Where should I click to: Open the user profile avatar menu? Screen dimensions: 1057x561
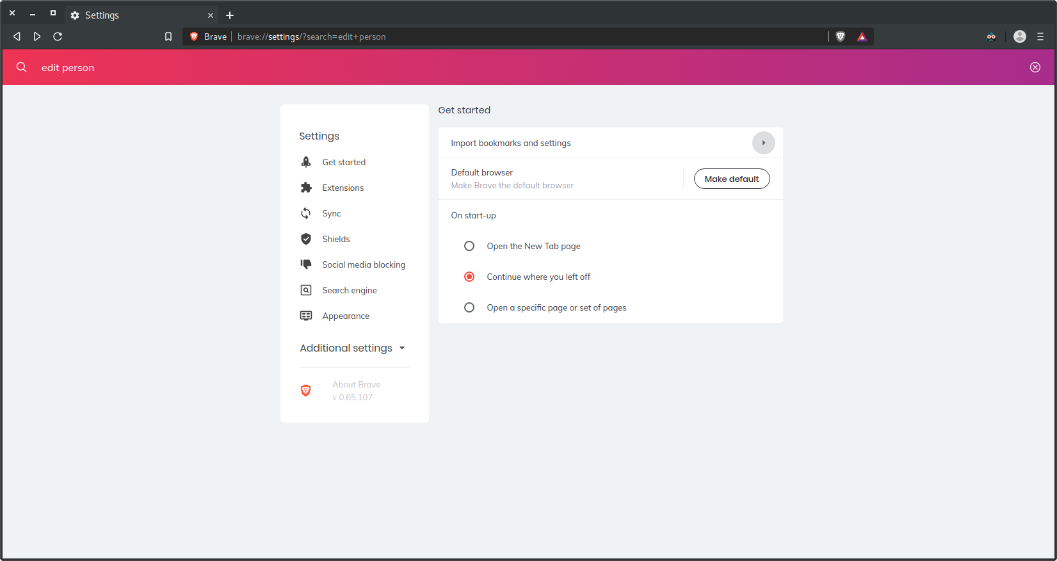1020,37
